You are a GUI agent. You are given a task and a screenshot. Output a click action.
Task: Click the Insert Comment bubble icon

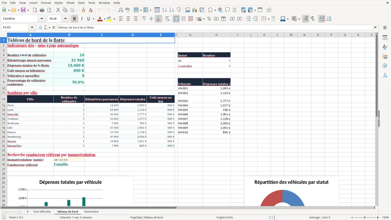click(x=227, y=10)
